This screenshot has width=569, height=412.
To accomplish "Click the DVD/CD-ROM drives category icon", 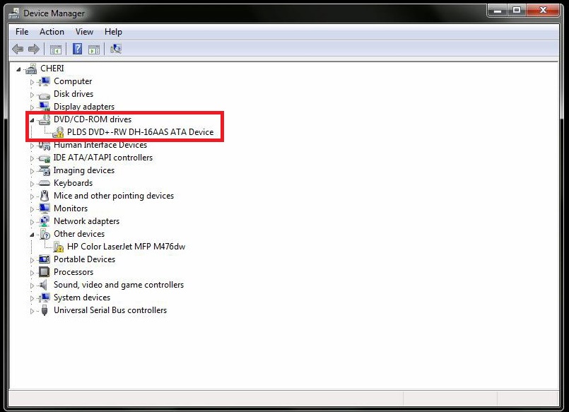I will [x=45, y=119].
